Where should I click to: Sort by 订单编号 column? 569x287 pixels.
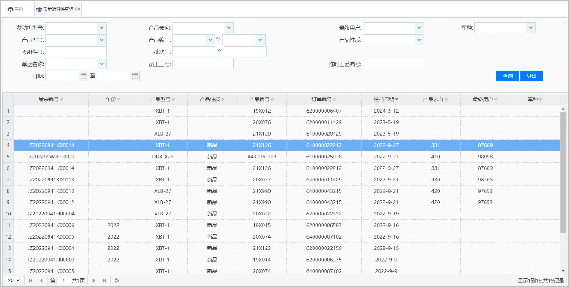(x=324, y=99)
